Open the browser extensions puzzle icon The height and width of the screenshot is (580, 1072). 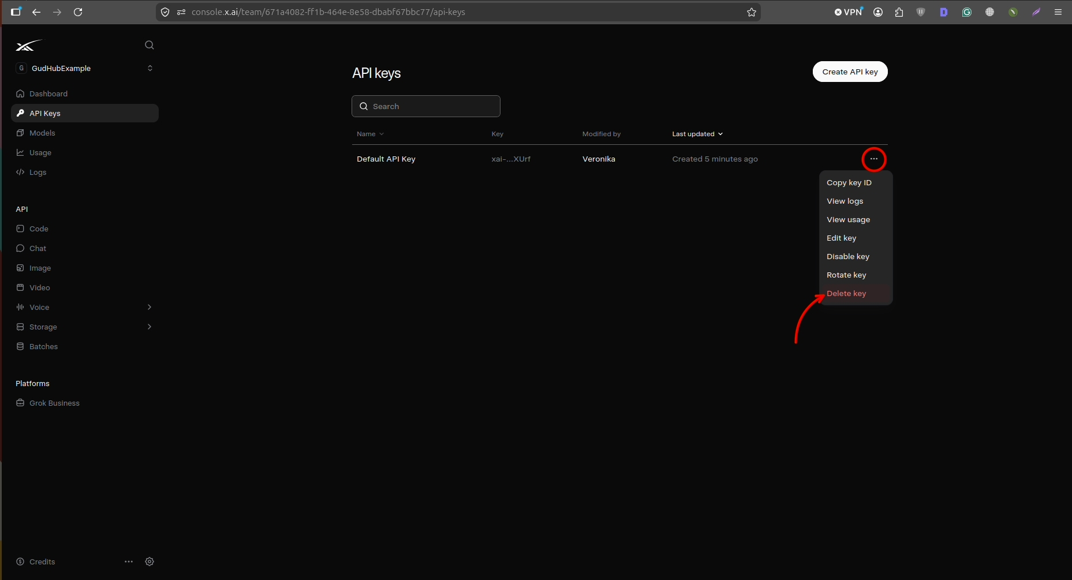coord(899,12)
